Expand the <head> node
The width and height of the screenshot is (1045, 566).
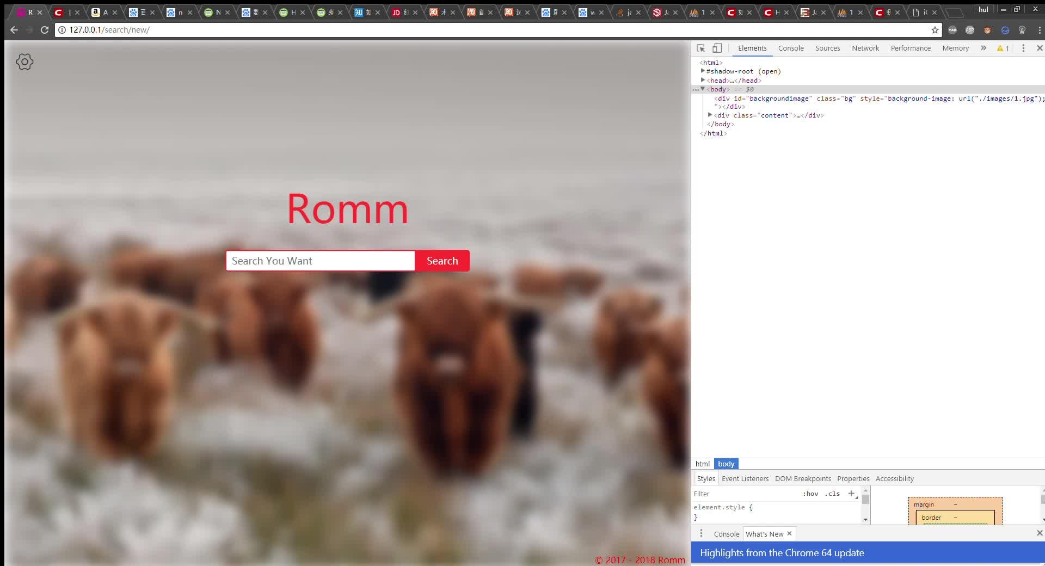pyautogui.click(x=703, y=80)
